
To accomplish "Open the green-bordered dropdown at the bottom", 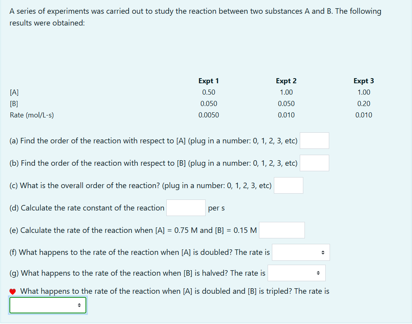I will tap(47, 305).
